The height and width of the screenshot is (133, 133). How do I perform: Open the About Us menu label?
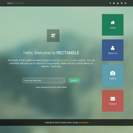pyautogui.click(x=113, y=53)
